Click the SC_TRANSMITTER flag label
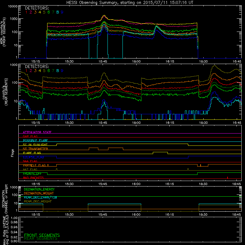This screenshot has width=245, height=245. (36, 149)
